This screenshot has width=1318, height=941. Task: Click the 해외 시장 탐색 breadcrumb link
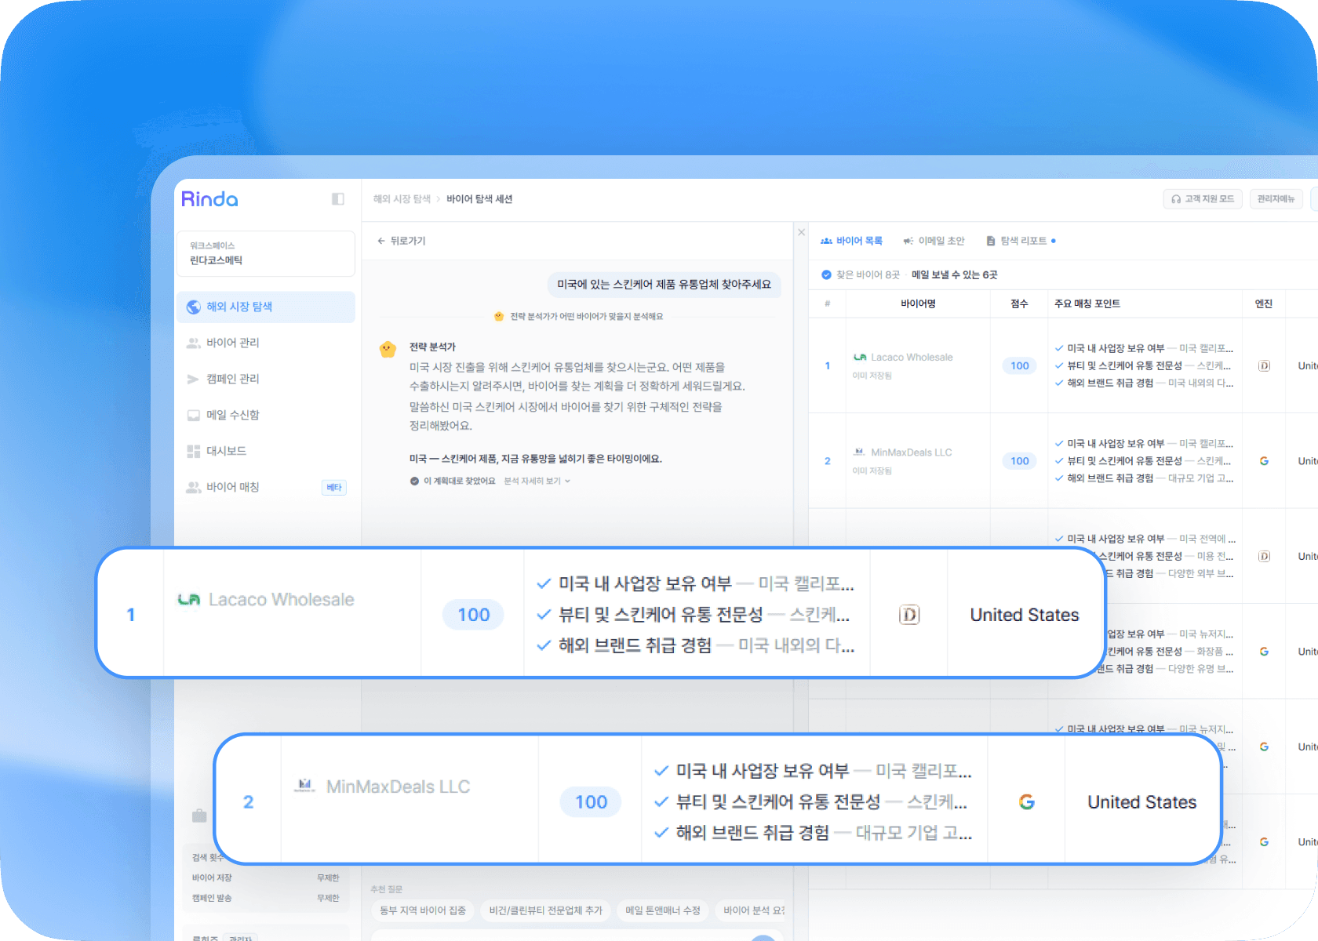pos(402,199)
